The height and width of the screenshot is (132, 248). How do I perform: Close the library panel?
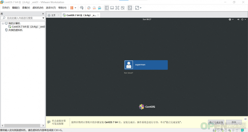[43, 14]
